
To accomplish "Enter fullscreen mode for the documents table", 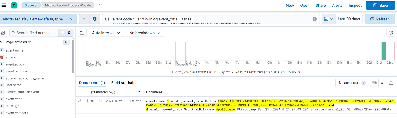I will pyautogui.click(x=391, y=83).
